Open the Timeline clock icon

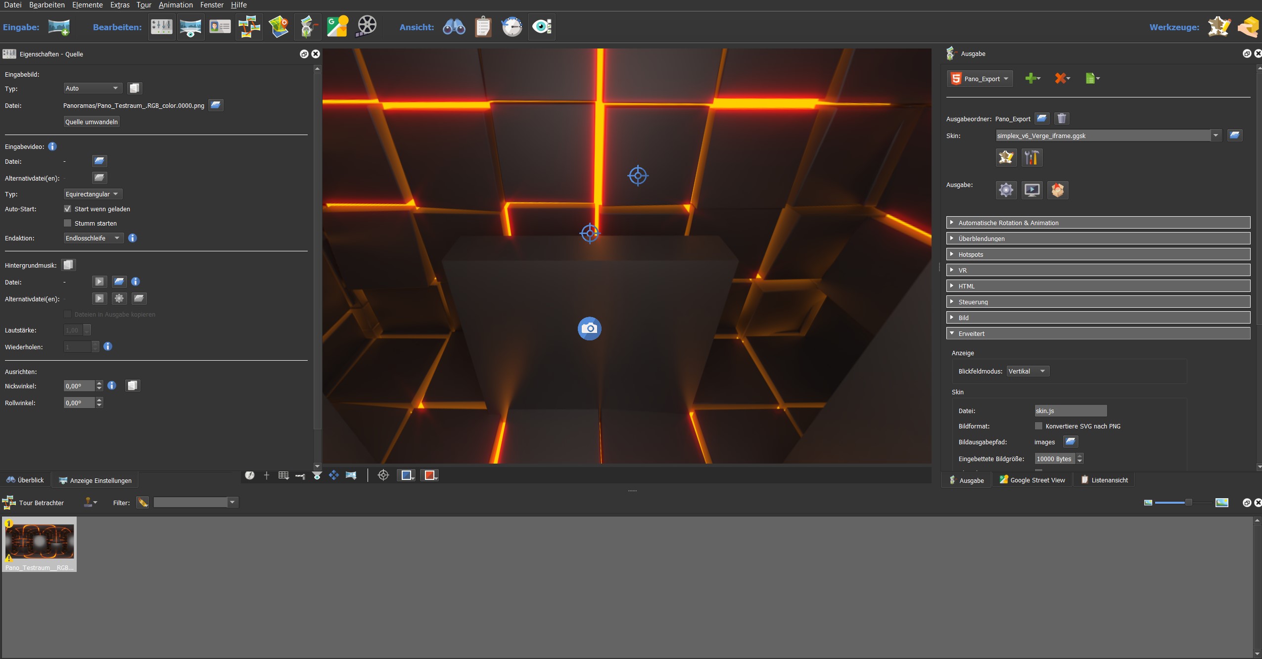[x=512, y=27]
